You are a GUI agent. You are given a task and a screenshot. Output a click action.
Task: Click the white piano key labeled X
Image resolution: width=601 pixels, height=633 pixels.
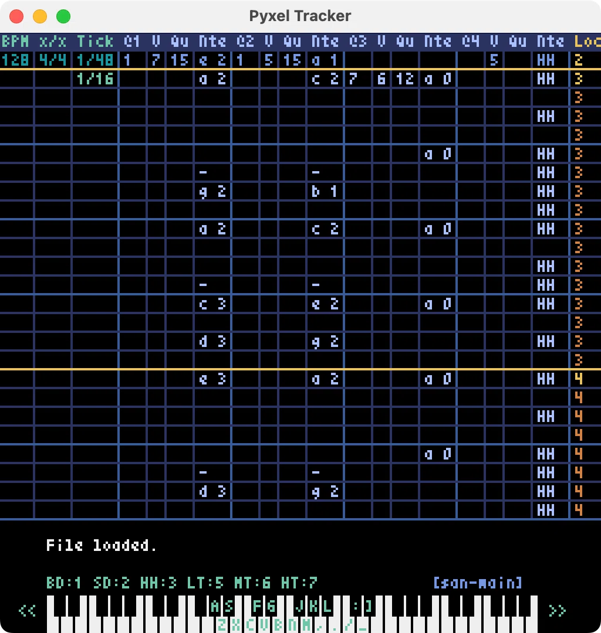[x=236, y=625]
